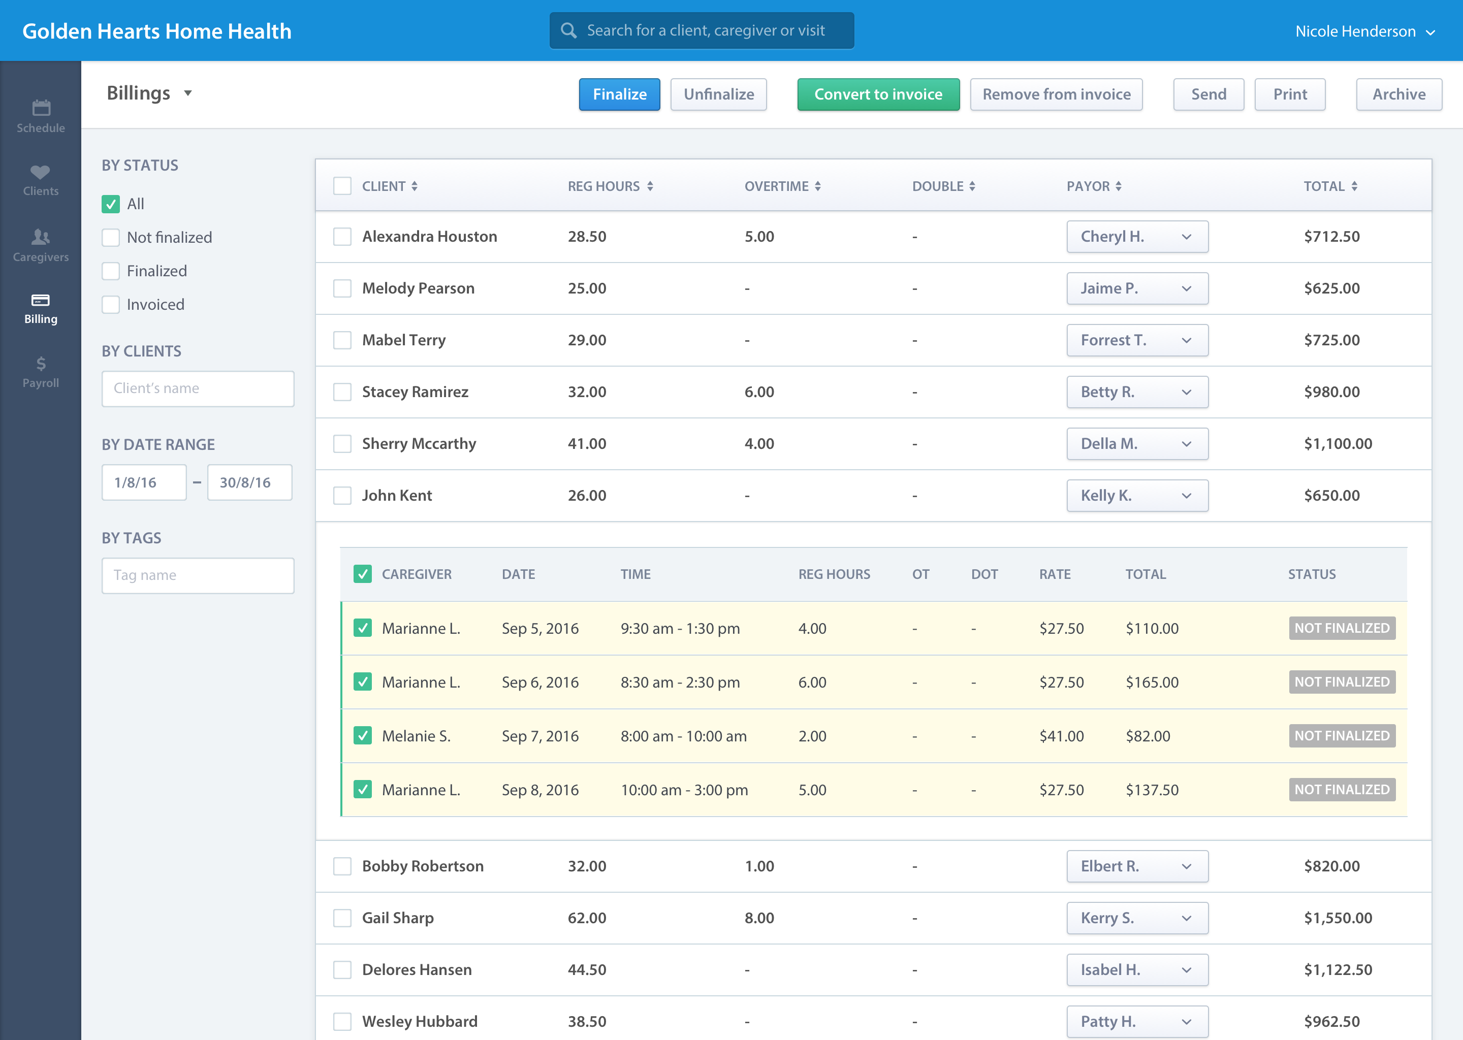Image resolution: width=1463 pixels, height=1040 pixels.
Task: Sort by Overtime column arrows
Action: (818, 186)
